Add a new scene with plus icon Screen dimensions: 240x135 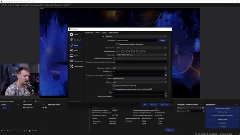pyautogui.click(x=1, y=131)
